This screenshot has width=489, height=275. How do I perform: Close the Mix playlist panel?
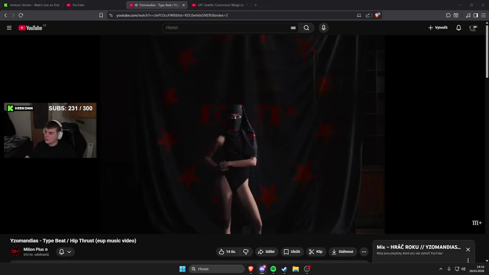click(468, 249)
